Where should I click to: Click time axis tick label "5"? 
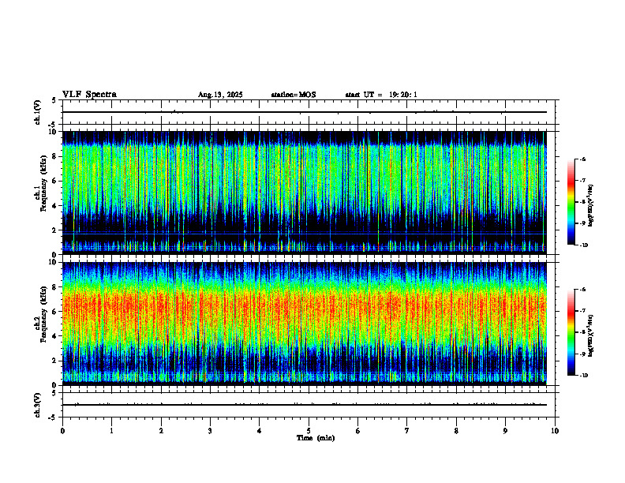pyautogui.click(x=309, y=431)
